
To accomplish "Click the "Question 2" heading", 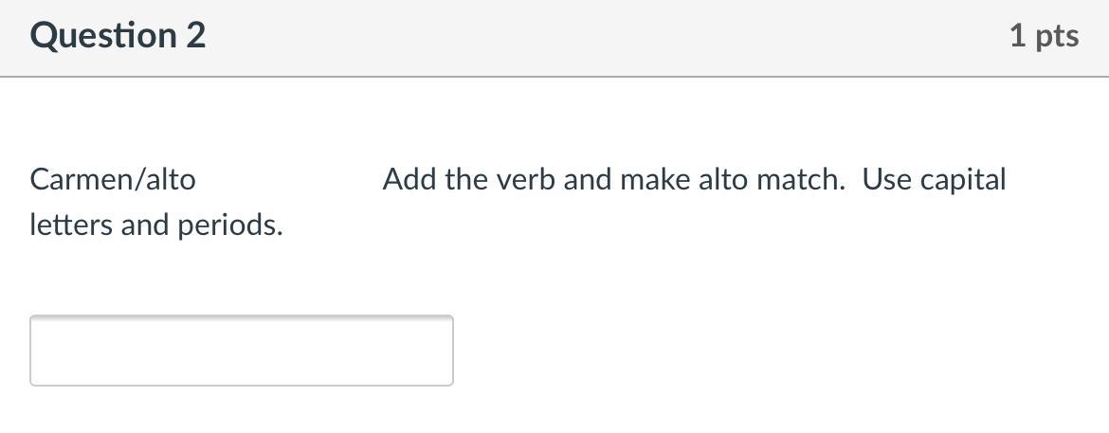I will [x=118, y=36].
